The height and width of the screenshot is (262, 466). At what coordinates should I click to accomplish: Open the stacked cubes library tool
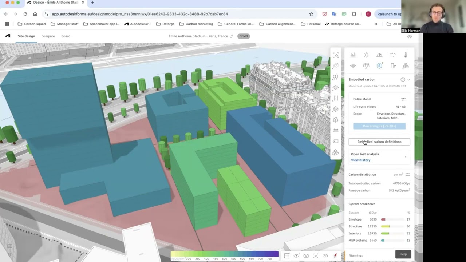(x=336, y=152)
